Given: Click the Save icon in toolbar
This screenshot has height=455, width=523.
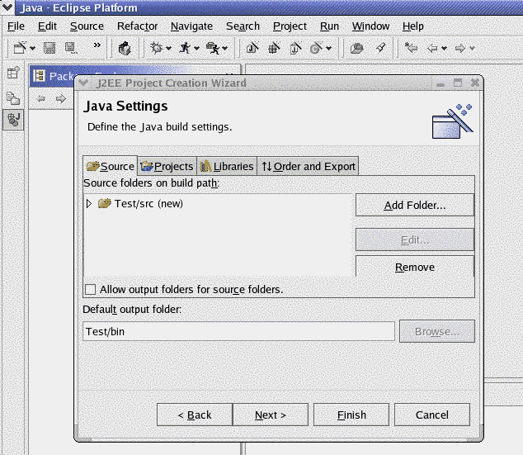Looking at the screenshot, I should tap(49, 48).
